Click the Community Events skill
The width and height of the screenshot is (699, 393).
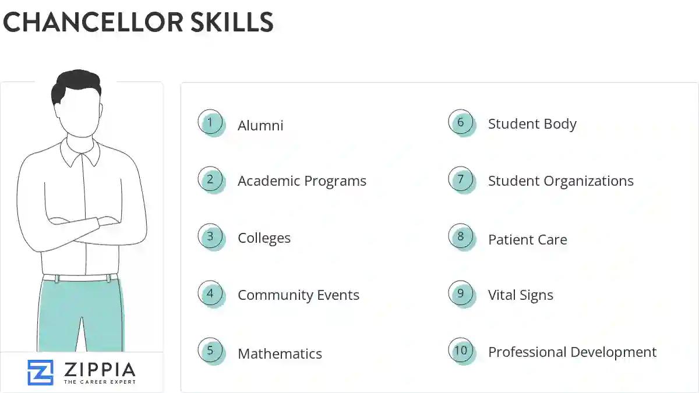(x=298, y=295)
